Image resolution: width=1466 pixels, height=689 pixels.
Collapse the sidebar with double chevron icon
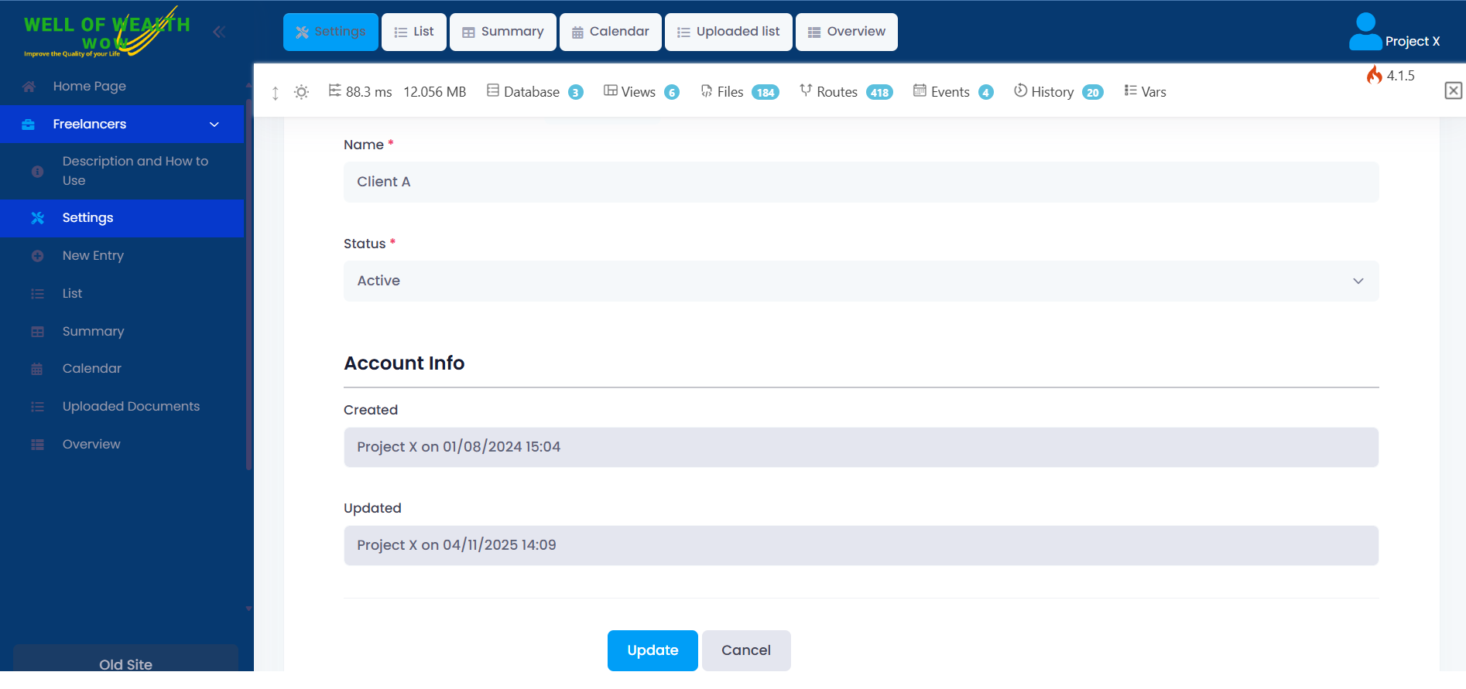[219, 32]
